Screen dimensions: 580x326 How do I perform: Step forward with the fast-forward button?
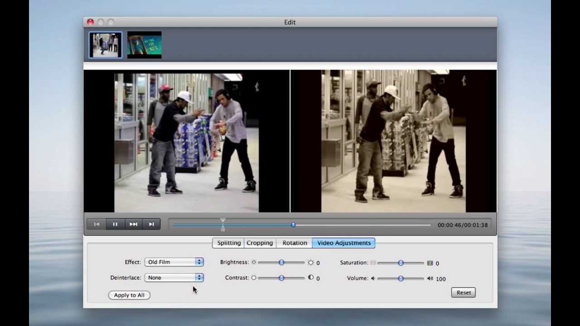pos(133,224)
